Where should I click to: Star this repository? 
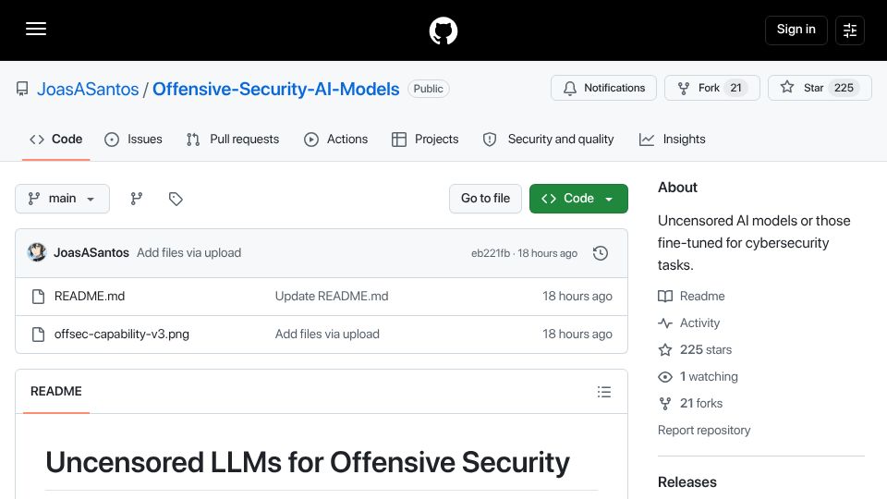(x=820, y=88)
